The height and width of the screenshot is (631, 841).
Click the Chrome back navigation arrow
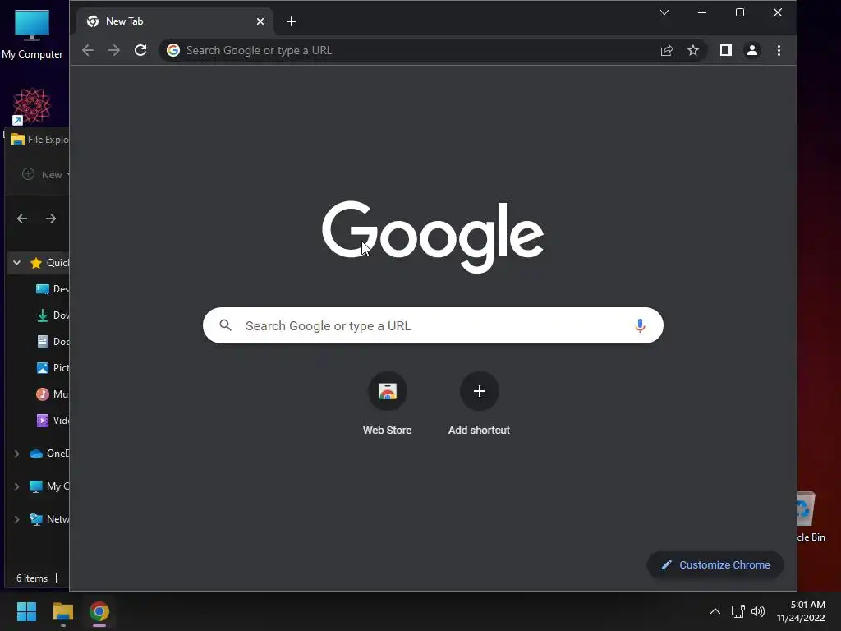click(88, 50)
